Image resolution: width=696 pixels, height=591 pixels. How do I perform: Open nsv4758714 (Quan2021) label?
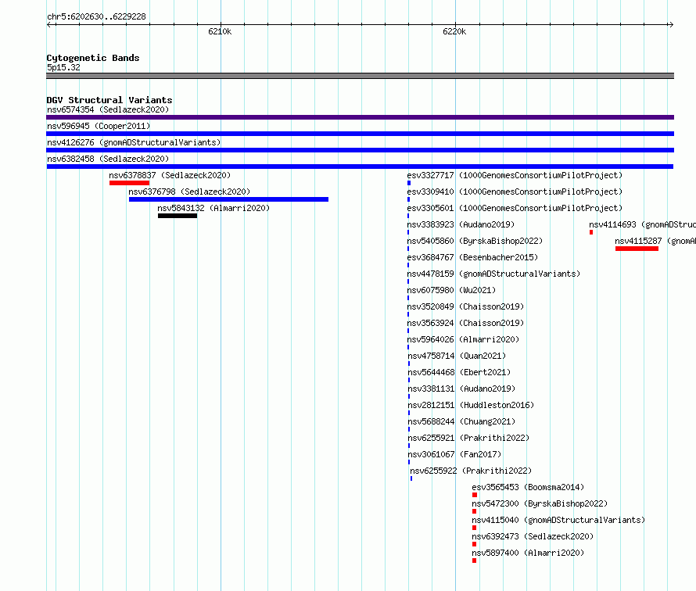pos(457,356)
